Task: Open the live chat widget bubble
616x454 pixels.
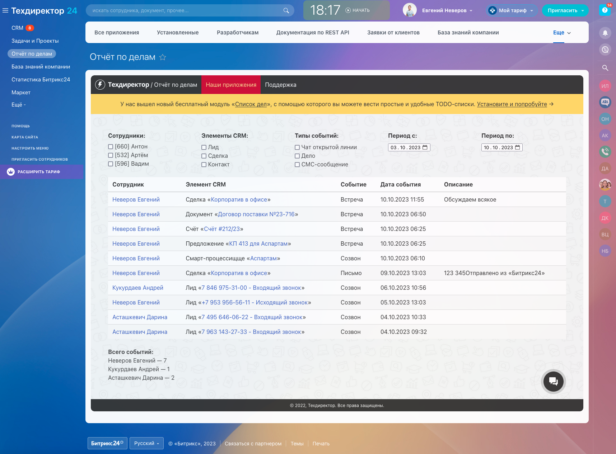Action: (553, 381)
